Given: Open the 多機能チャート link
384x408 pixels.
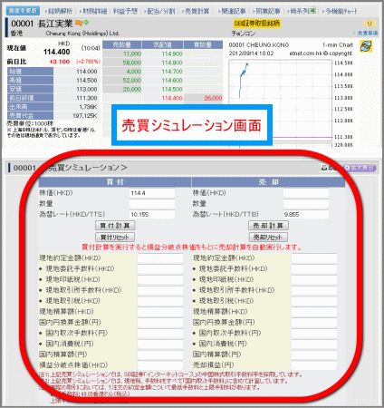Looking at the screenshot, I should point(340,11).
